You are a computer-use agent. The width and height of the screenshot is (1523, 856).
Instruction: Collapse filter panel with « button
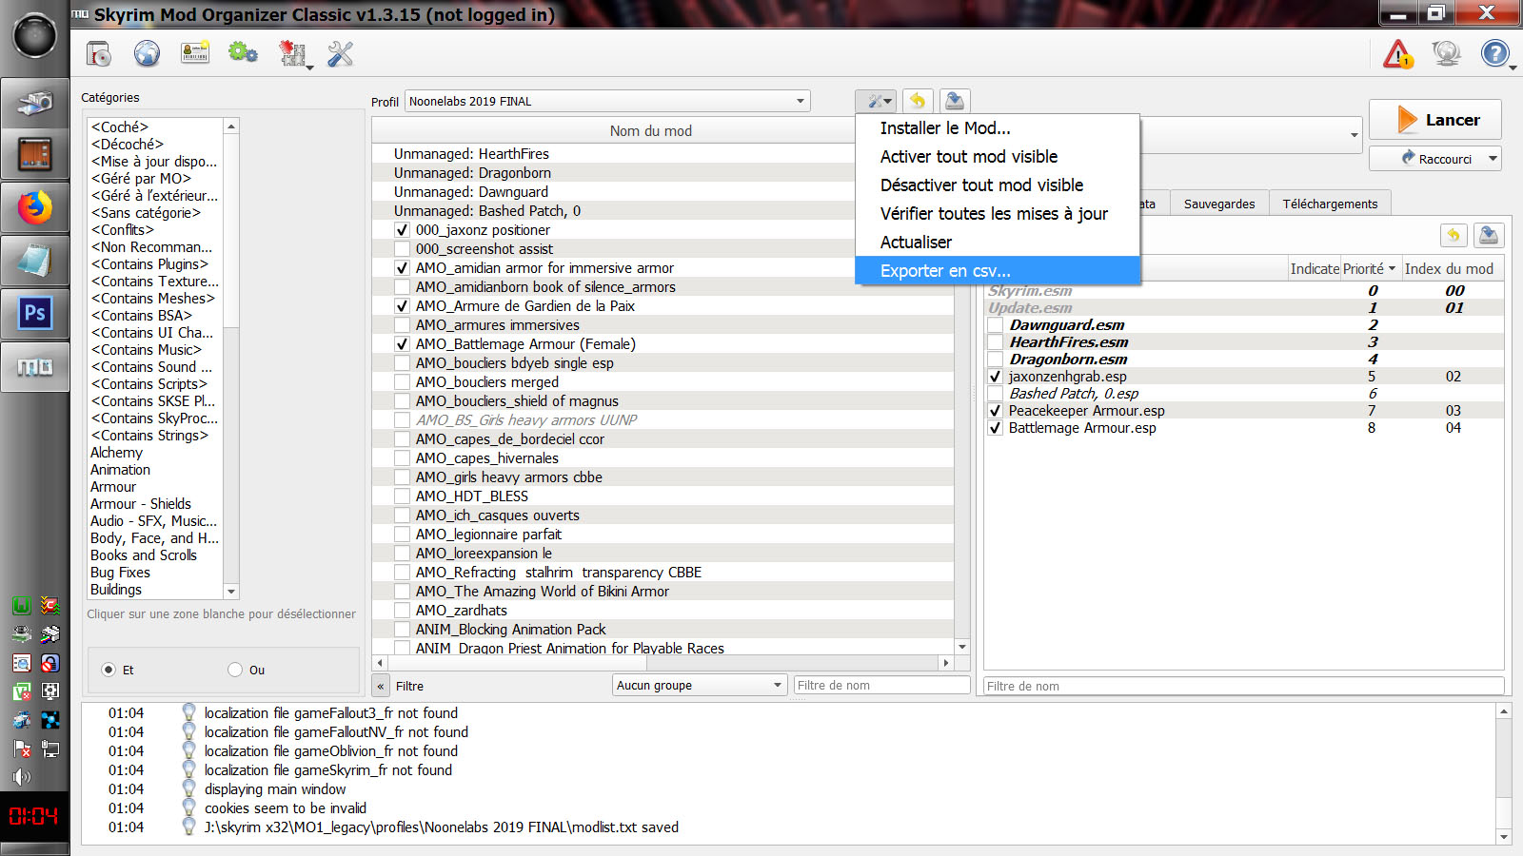pyautogui.click(x=380, y=686)
